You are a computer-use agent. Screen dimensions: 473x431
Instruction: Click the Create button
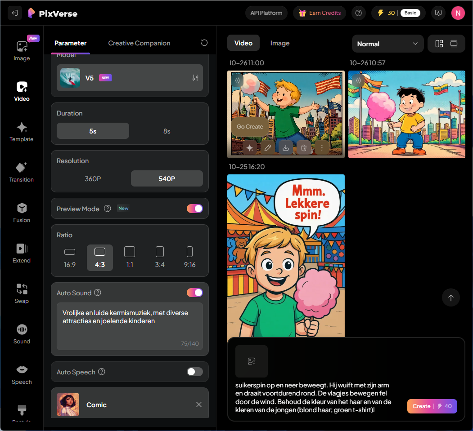(x=432, y=406)
